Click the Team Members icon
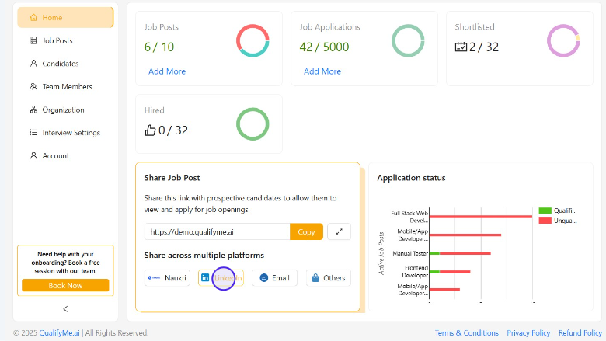 33,87
